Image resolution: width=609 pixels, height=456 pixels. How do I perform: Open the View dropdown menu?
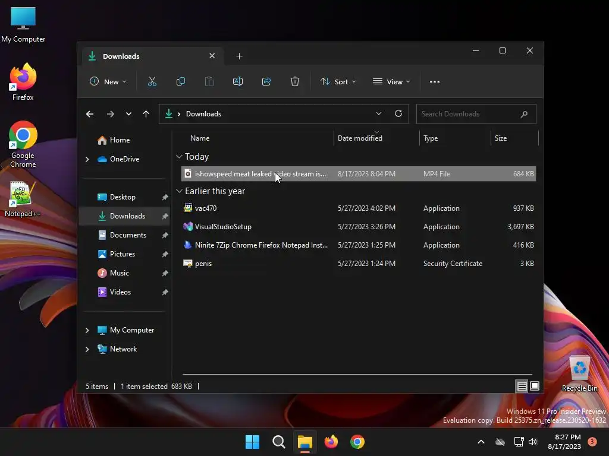point(391,81)
